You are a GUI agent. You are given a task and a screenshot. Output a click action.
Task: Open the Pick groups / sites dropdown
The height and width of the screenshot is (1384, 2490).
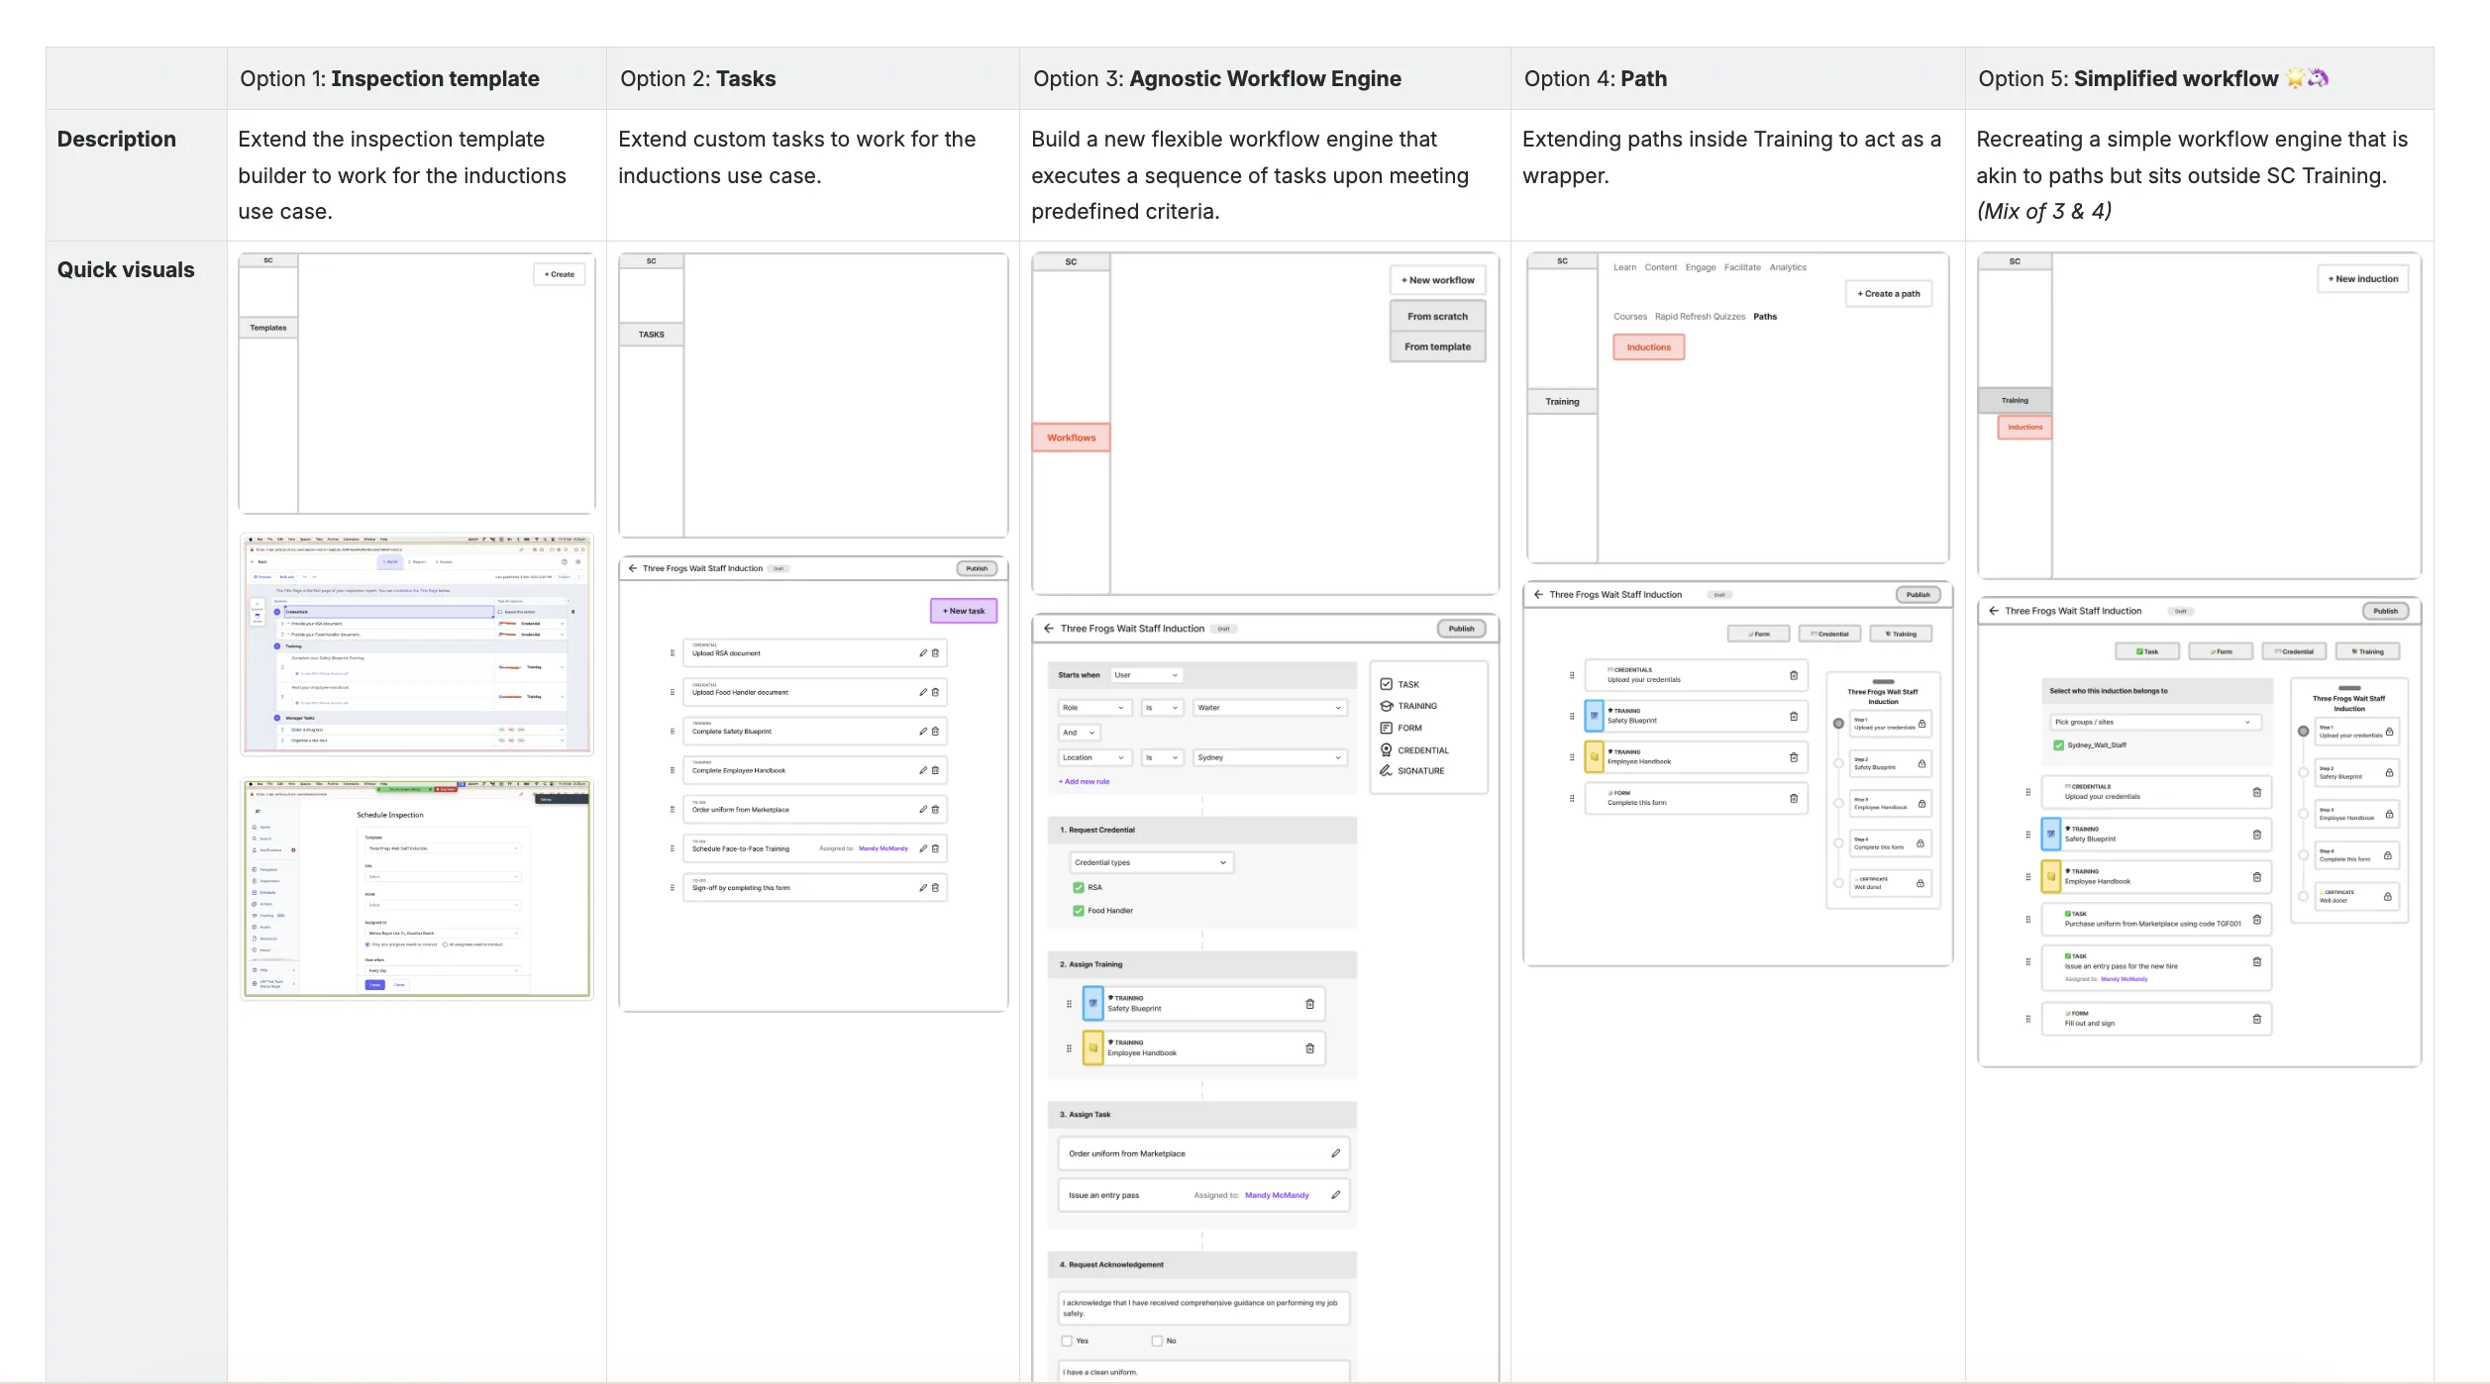2155,723
